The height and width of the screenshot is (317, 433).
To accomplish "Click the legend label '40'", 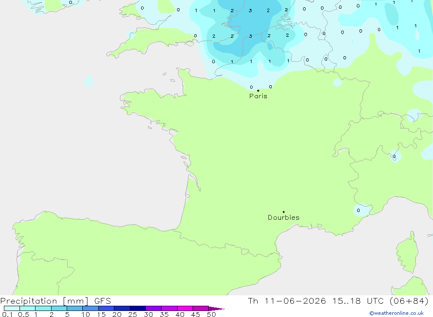I will (180, 314).
